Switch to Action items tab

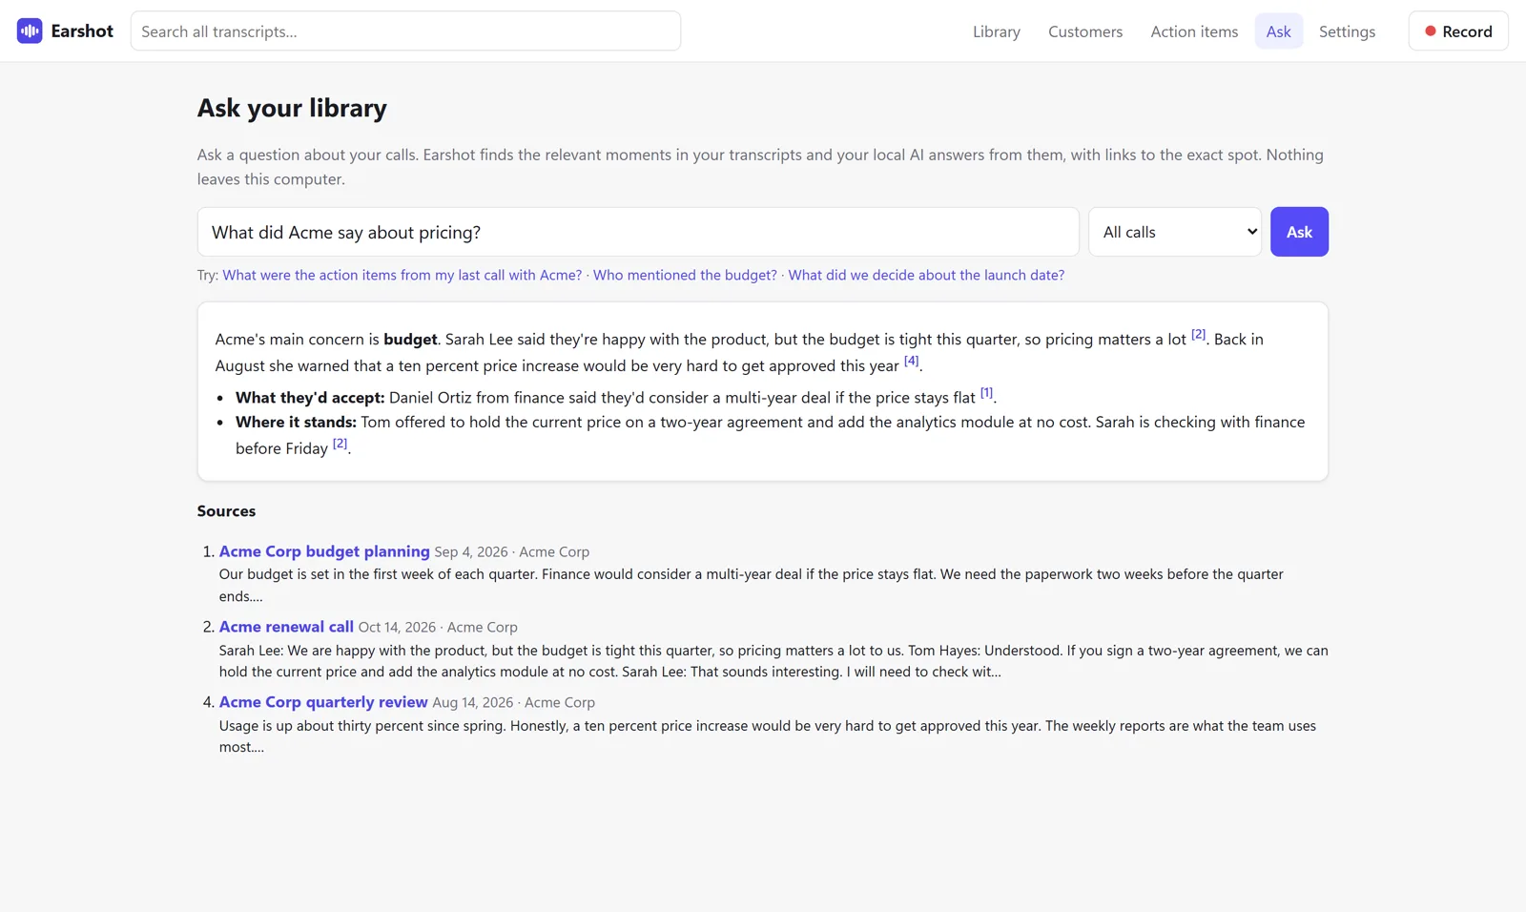[1194, 31]
